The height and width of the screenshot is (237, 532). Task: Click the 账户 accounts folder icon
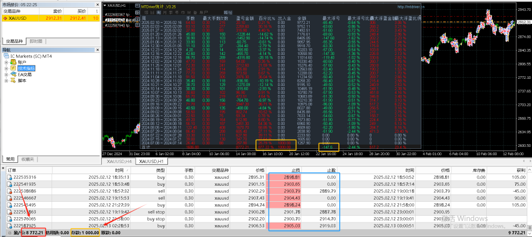14,62
